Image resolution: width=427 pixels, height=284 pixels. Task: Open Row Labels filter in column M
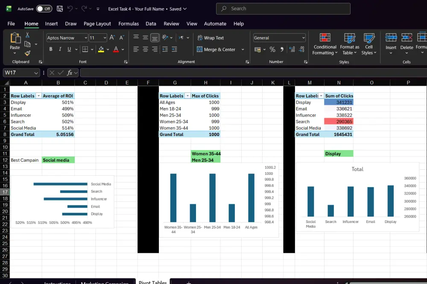point(321,96)
